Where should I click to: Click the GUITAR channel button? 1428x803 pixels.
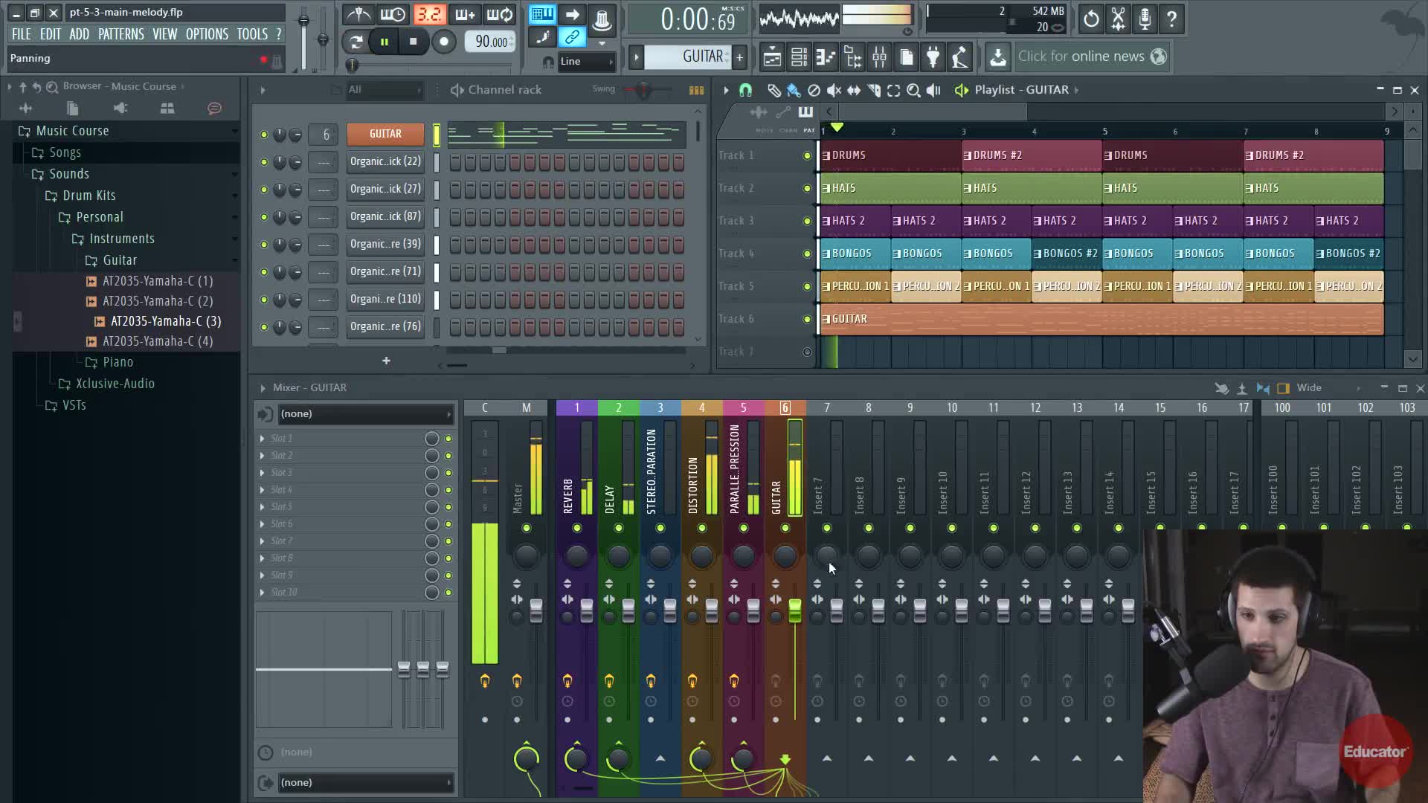(385, 134)
